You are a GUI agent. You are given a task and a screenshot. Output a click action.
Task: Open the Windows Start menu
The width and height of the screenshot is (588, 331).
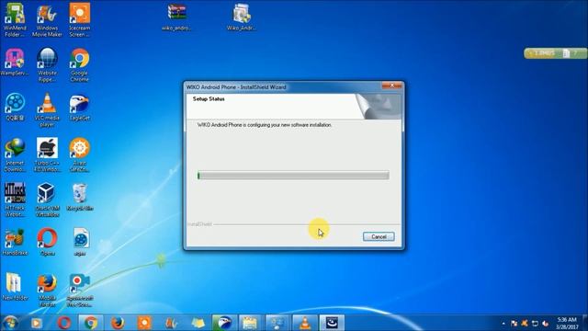[10, 323]
